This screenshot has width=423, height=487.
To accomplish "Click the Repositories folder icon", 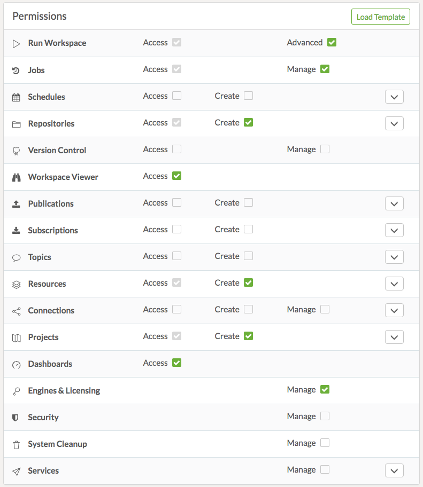I will point(16,124).
